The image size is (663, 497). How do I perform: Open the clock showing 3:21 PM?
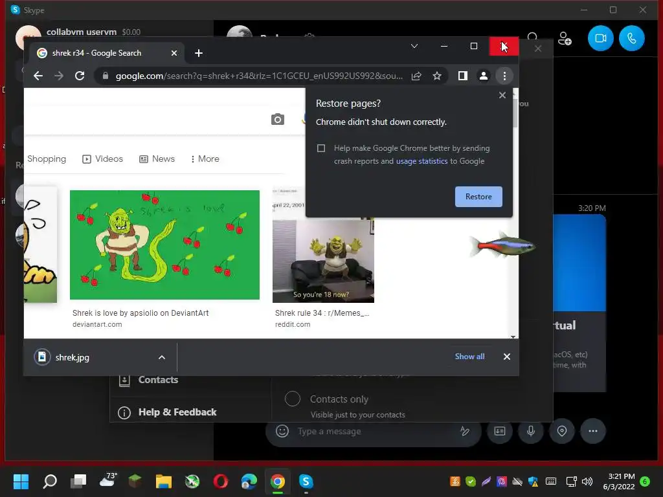(x=619, y=481)
